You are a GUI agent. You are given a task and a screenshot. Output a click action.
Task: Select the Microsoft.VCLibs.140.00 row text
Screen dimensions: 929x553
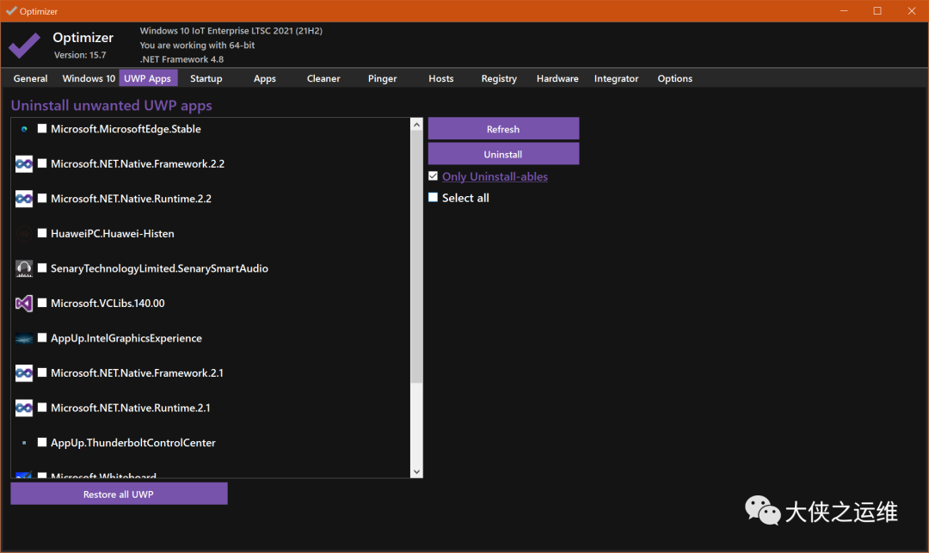(x=108, y=303)
